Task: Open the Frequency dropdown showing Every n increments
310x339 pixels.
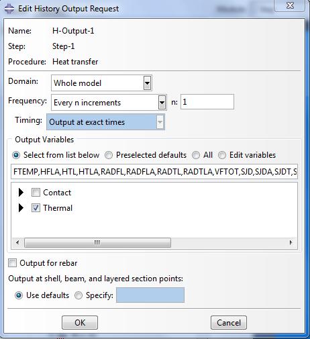Action: pyautogui.click(x=109, y=103)
